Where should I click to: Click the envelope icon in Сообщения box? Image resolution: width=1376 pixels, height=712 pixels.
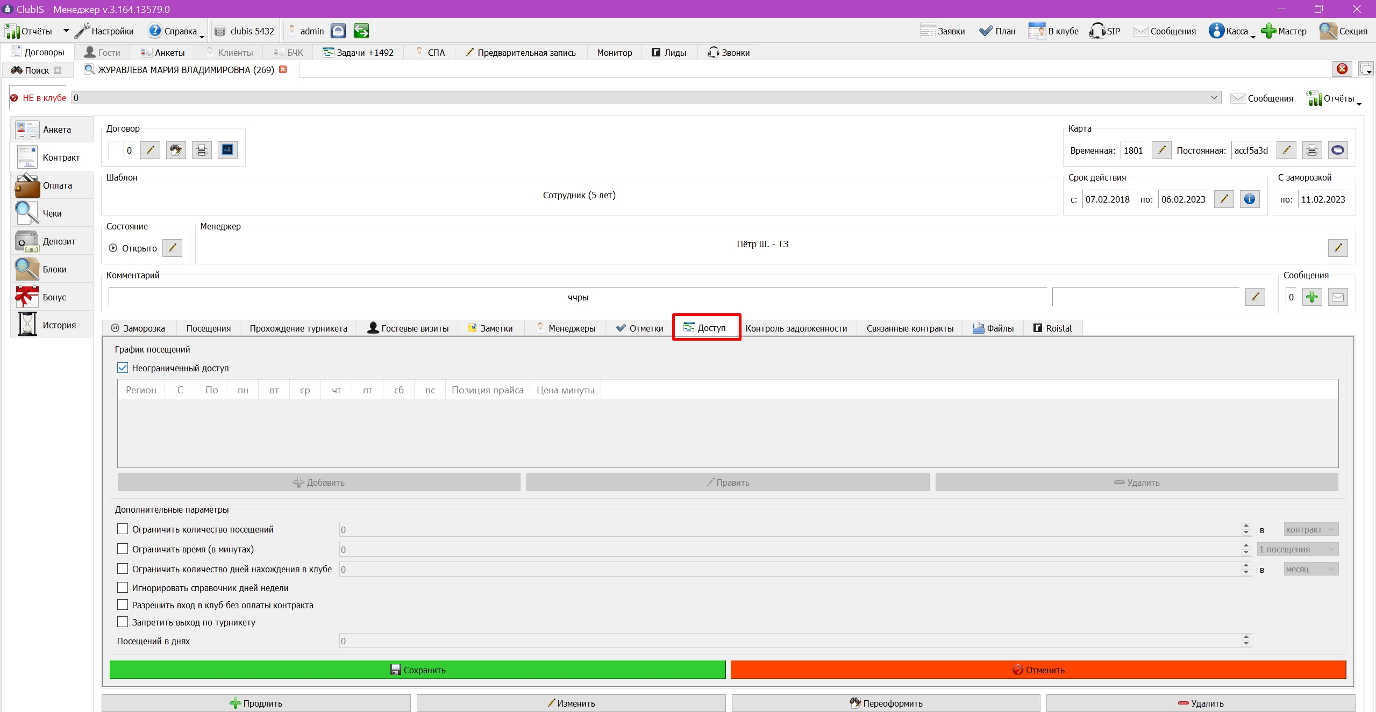1338,297
